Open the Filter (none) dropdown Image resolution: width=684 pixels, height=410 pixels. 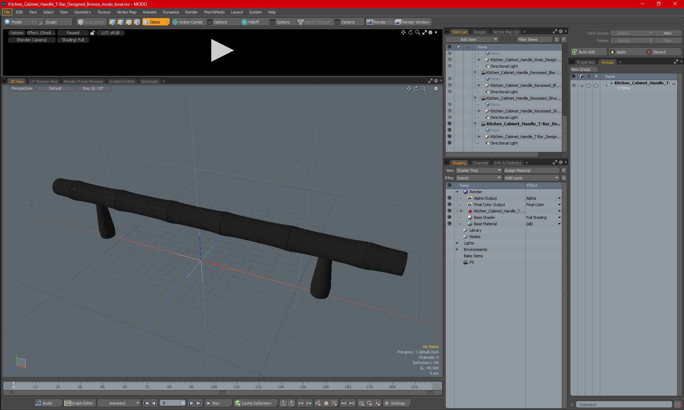point(479,178)
